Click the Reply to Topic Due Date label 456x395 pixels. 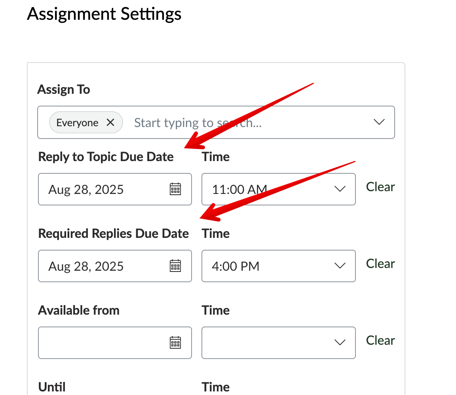tap(106, 157)
